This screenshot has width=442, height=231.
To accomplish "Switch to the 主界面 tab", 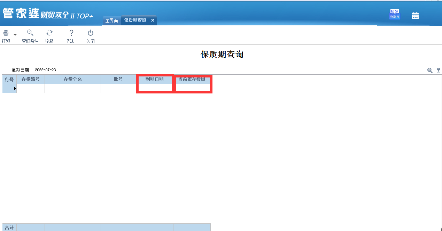I will (x=112, y=20).
